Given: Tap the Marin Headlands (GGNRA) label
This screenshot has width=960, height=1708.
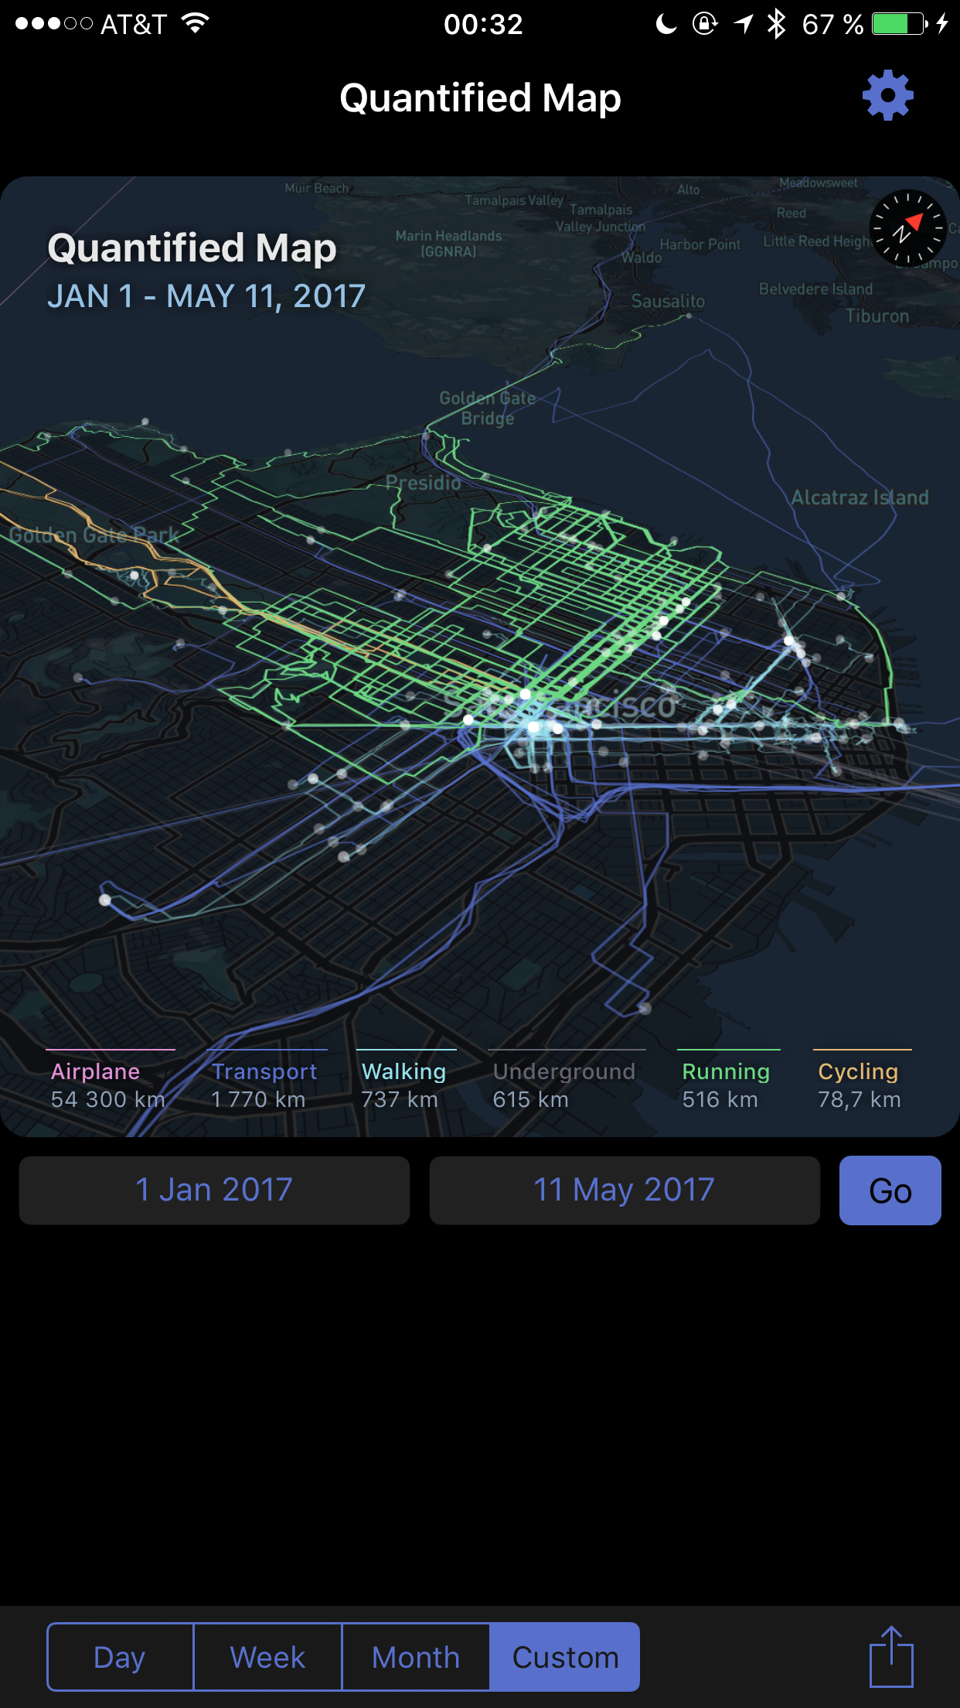Looking at the screenshot, I should [x=448, y=243].
